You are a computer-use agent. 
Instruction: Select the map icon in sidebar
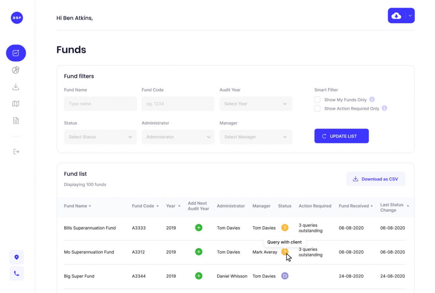(16, 104)
